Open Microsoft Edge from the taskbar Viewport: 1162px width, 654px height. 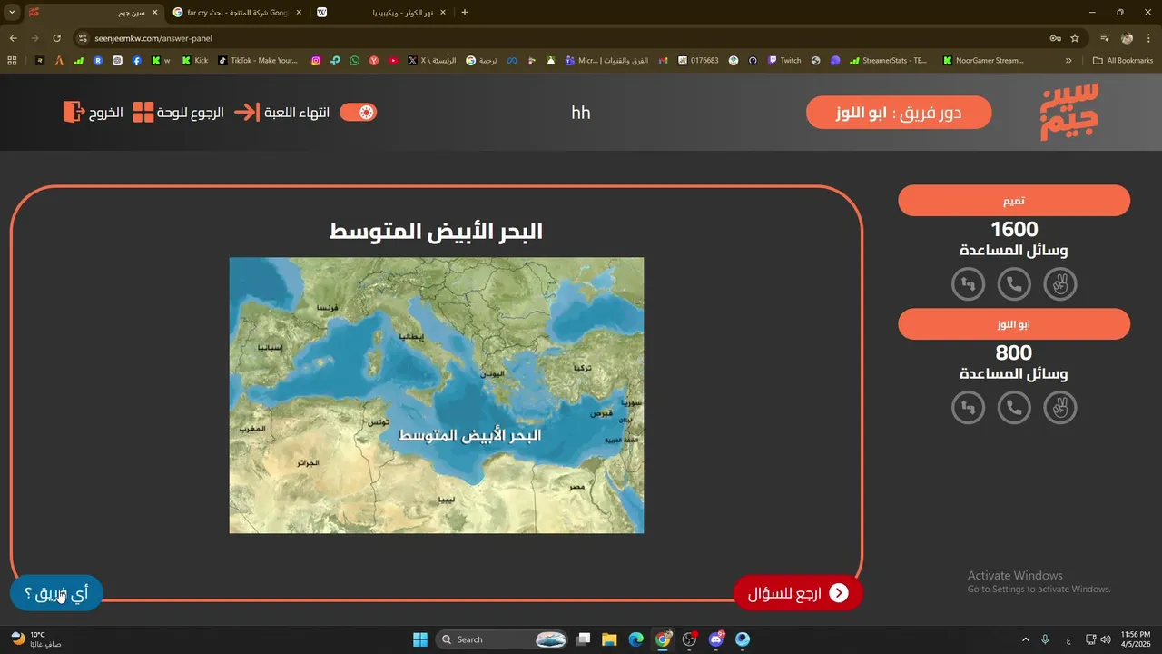click(x=636, y=639)
